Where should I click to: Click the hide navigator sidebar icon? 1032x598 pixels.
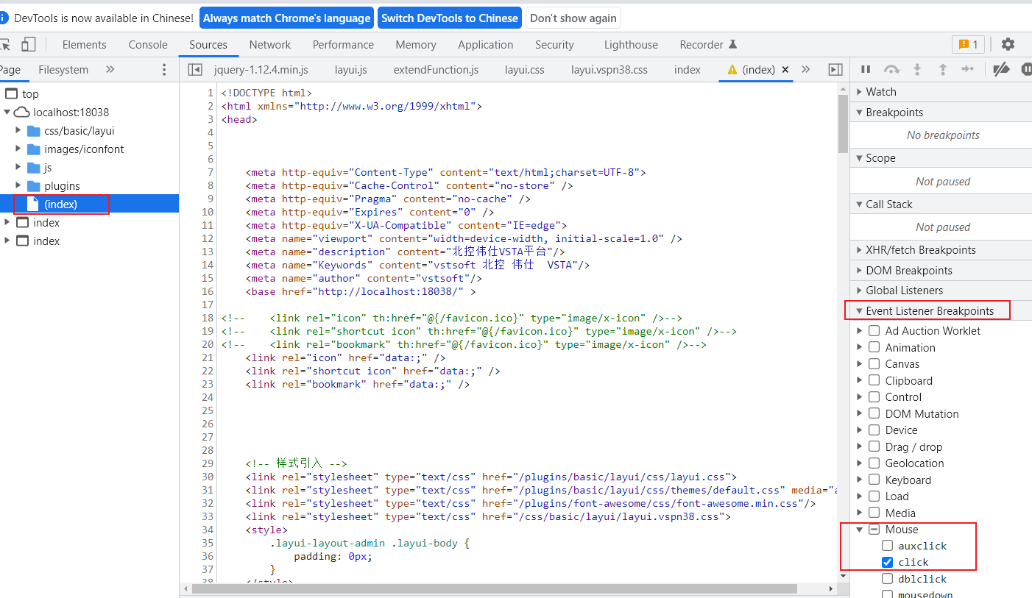click(x=195, y=70)
